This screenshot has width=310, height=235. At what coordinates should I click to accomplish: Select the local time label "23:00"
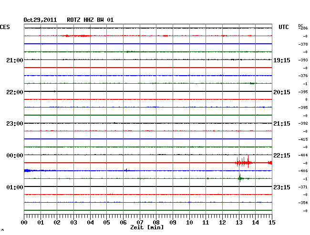coord(15,124)
